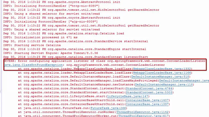
Task: Follow the FutureTask.java:266 link
Action: [x=108, y=108]
